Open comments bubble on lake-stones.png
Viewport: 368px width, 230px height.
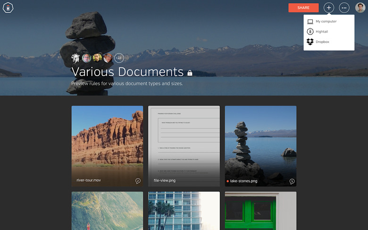[292, 181]
